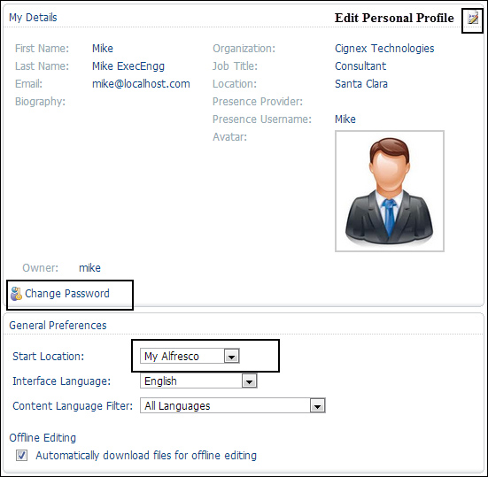Click the Cignex Technologies organization value
The width and height of the screenshot is (488, 477).
(384, 49)
